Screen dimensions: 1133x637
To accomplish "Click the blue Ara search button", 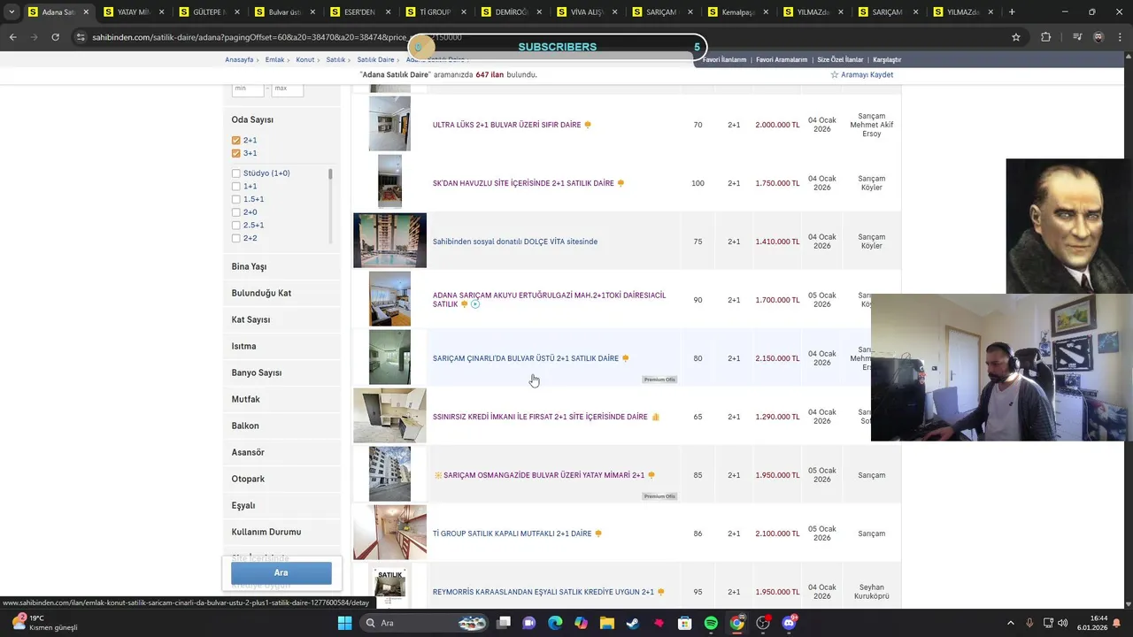I will tap(281, 572).
